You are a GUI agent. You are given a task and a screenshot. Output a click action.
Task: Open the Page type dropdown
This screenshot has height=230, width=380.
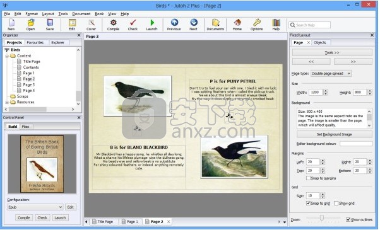(x=331, y=73)
